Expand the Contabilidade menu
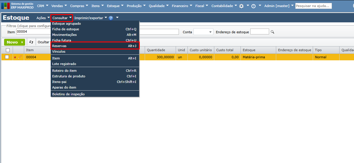Image resolution: width=354 pixels, height=163 pixels. pyautogui.click(x=224, y=6)
